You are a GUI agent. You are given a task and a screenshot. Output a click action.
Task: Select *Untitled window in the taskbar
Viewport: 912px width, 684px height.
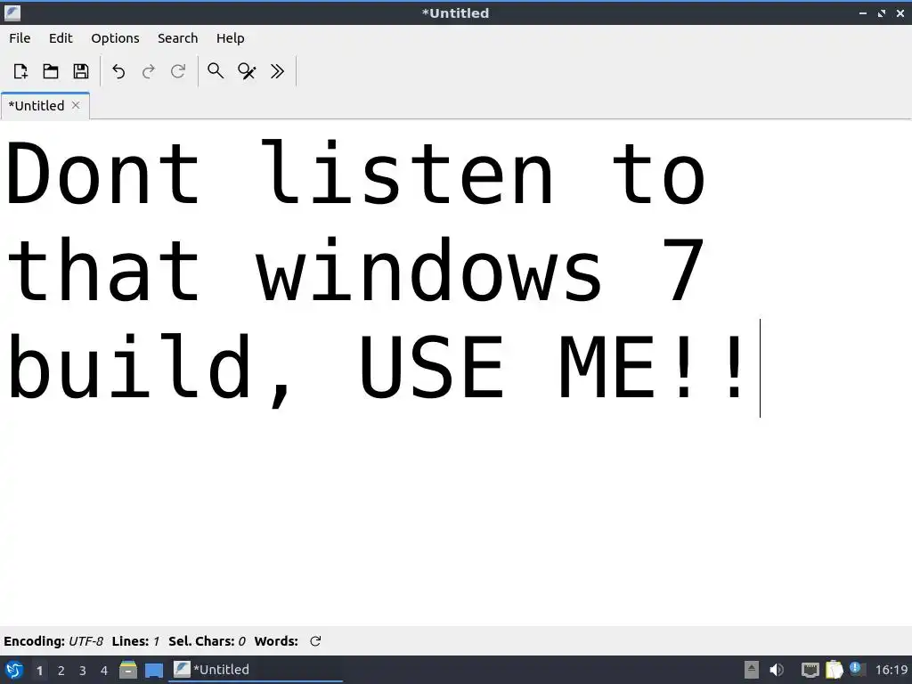[x=256, y=670]
